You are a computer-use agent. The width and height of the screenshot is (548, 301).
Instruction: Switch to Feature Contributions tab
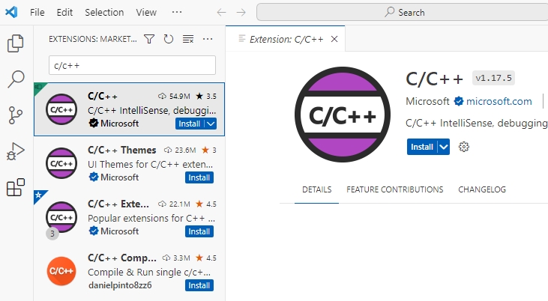pyautogui.click(x=394, y=189)
